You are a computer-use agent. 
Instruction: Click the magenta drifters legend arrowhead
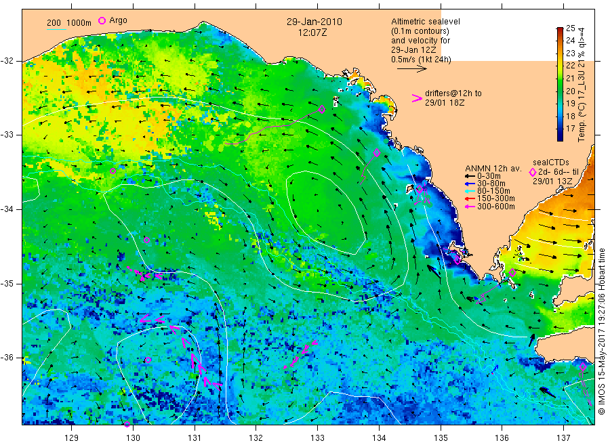417,98
